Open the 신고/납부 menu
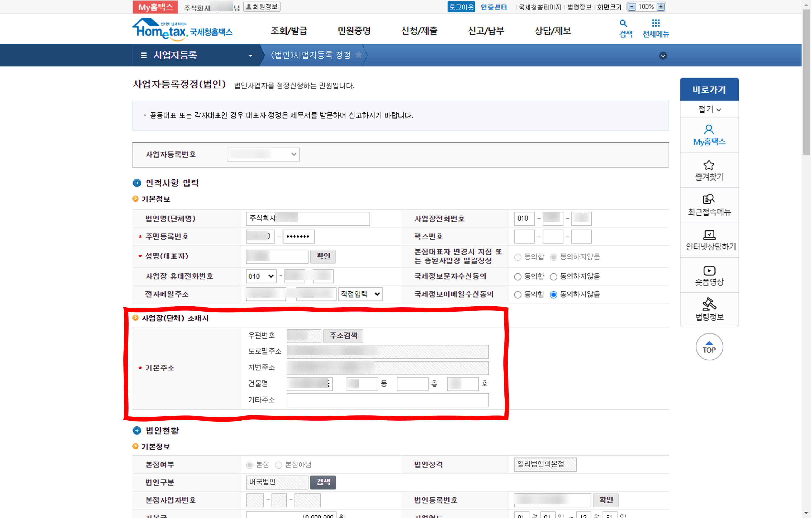The width and height of the screenshot is (811, 518). [x=486, y=31]
